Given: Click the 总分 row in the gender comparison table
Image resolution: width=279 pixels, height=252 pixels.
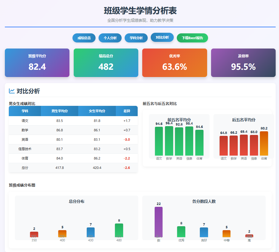Looking at the screenshot, I should pyautogui.click(x=25, y=167).
